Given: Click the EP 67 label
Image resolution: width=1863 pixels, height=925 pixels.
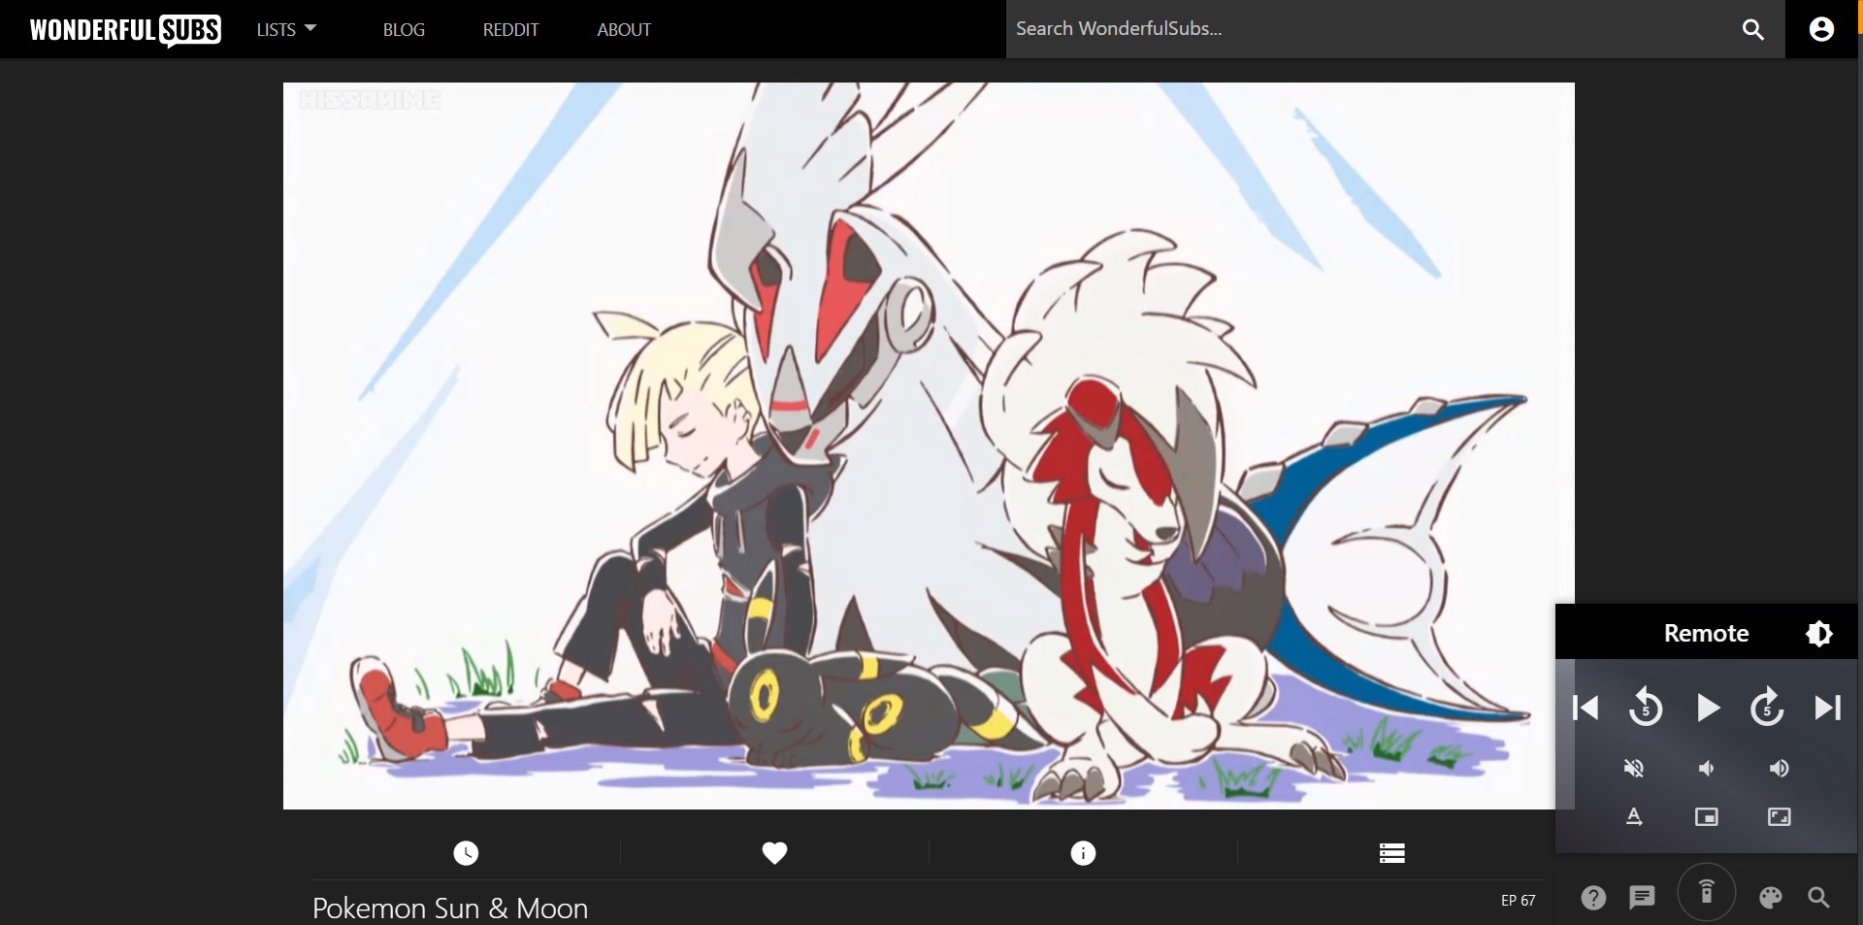Looking at the screenshot, I should tap(1519, 901).
